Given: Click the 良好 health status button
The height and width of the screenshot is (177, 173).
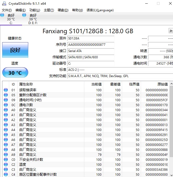Looking at the screenshot, I should 15,50.
